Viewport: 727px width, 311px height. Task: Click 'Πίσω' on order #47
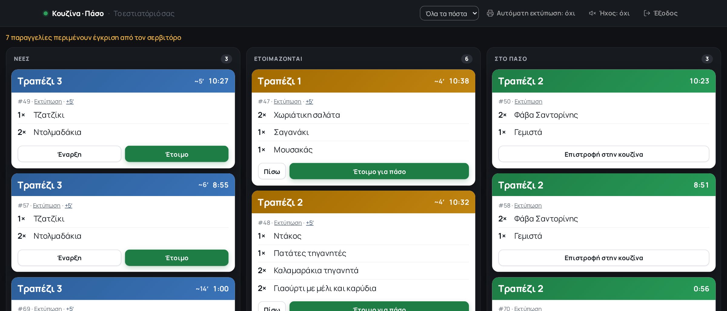(272, 171)
